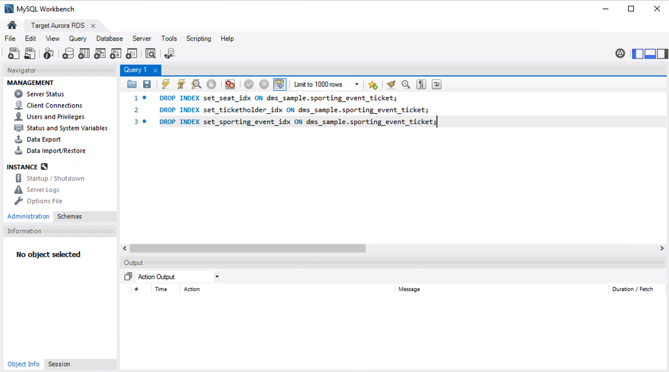The width and height of the screenshot is (669, 372).
Task: Open Workbench preferences gear icon
Action: click(x=620, y=53)
